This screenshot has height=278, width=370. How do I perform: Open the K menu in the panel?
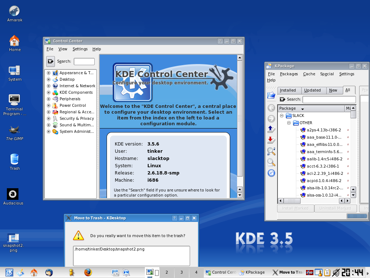point(9,273)
